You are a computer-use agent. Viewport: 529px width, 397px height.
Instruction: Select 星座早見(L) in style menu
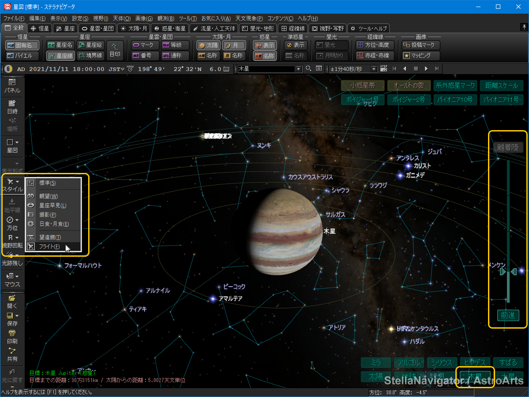pyautogui.click(x=53, y=205)
